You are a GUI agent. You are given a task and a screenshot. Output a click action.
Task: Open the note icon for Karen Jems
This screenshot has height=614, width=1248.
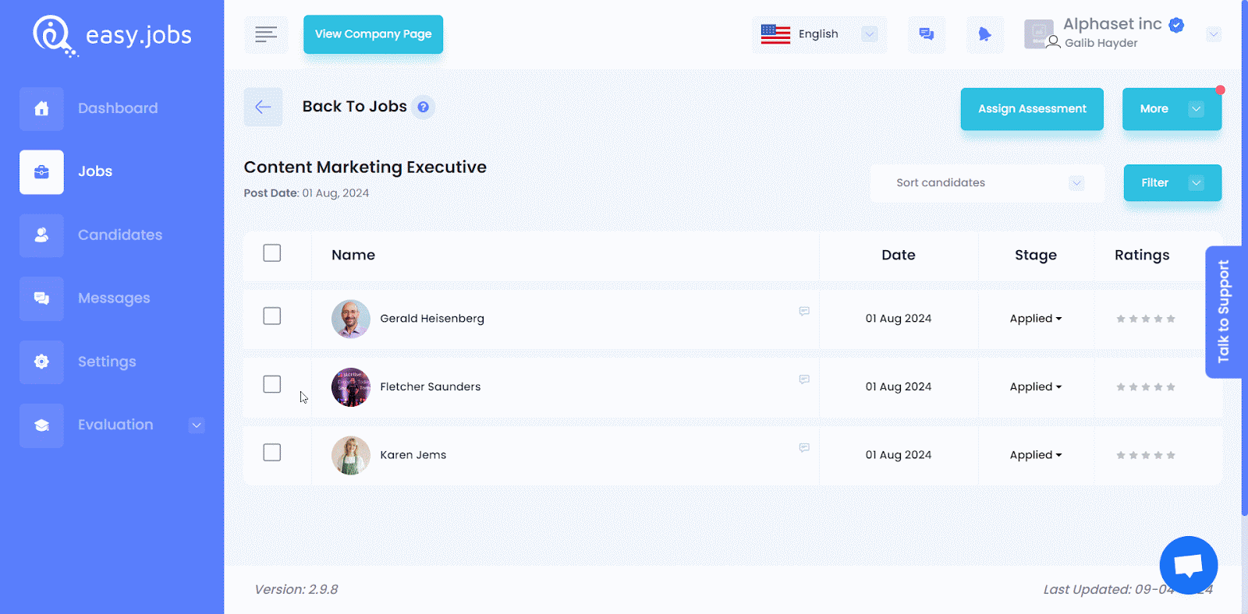(804, 448)
